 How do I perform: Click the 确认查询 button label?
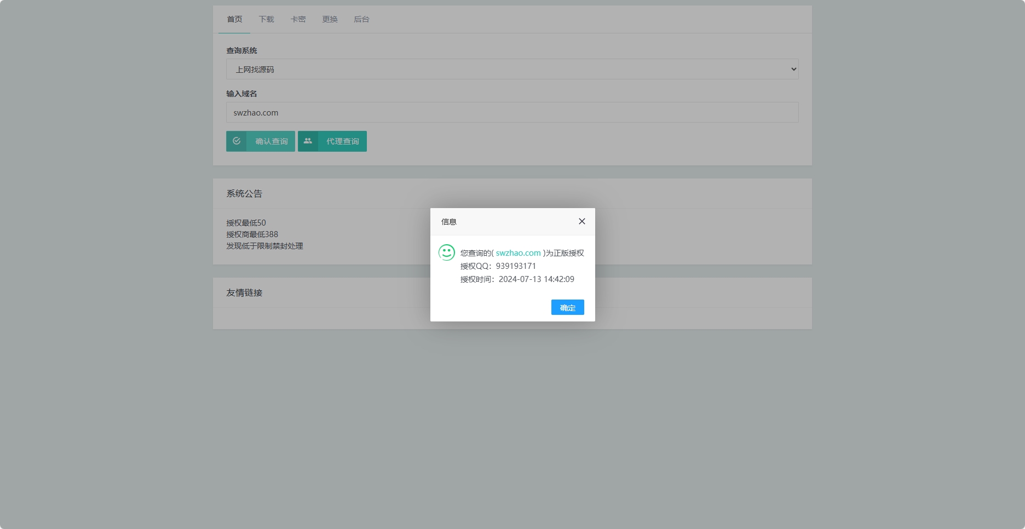pyautogui.click(x=271, y=141)
